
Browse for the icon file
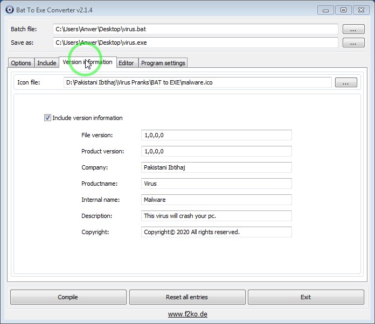[346, 82]
